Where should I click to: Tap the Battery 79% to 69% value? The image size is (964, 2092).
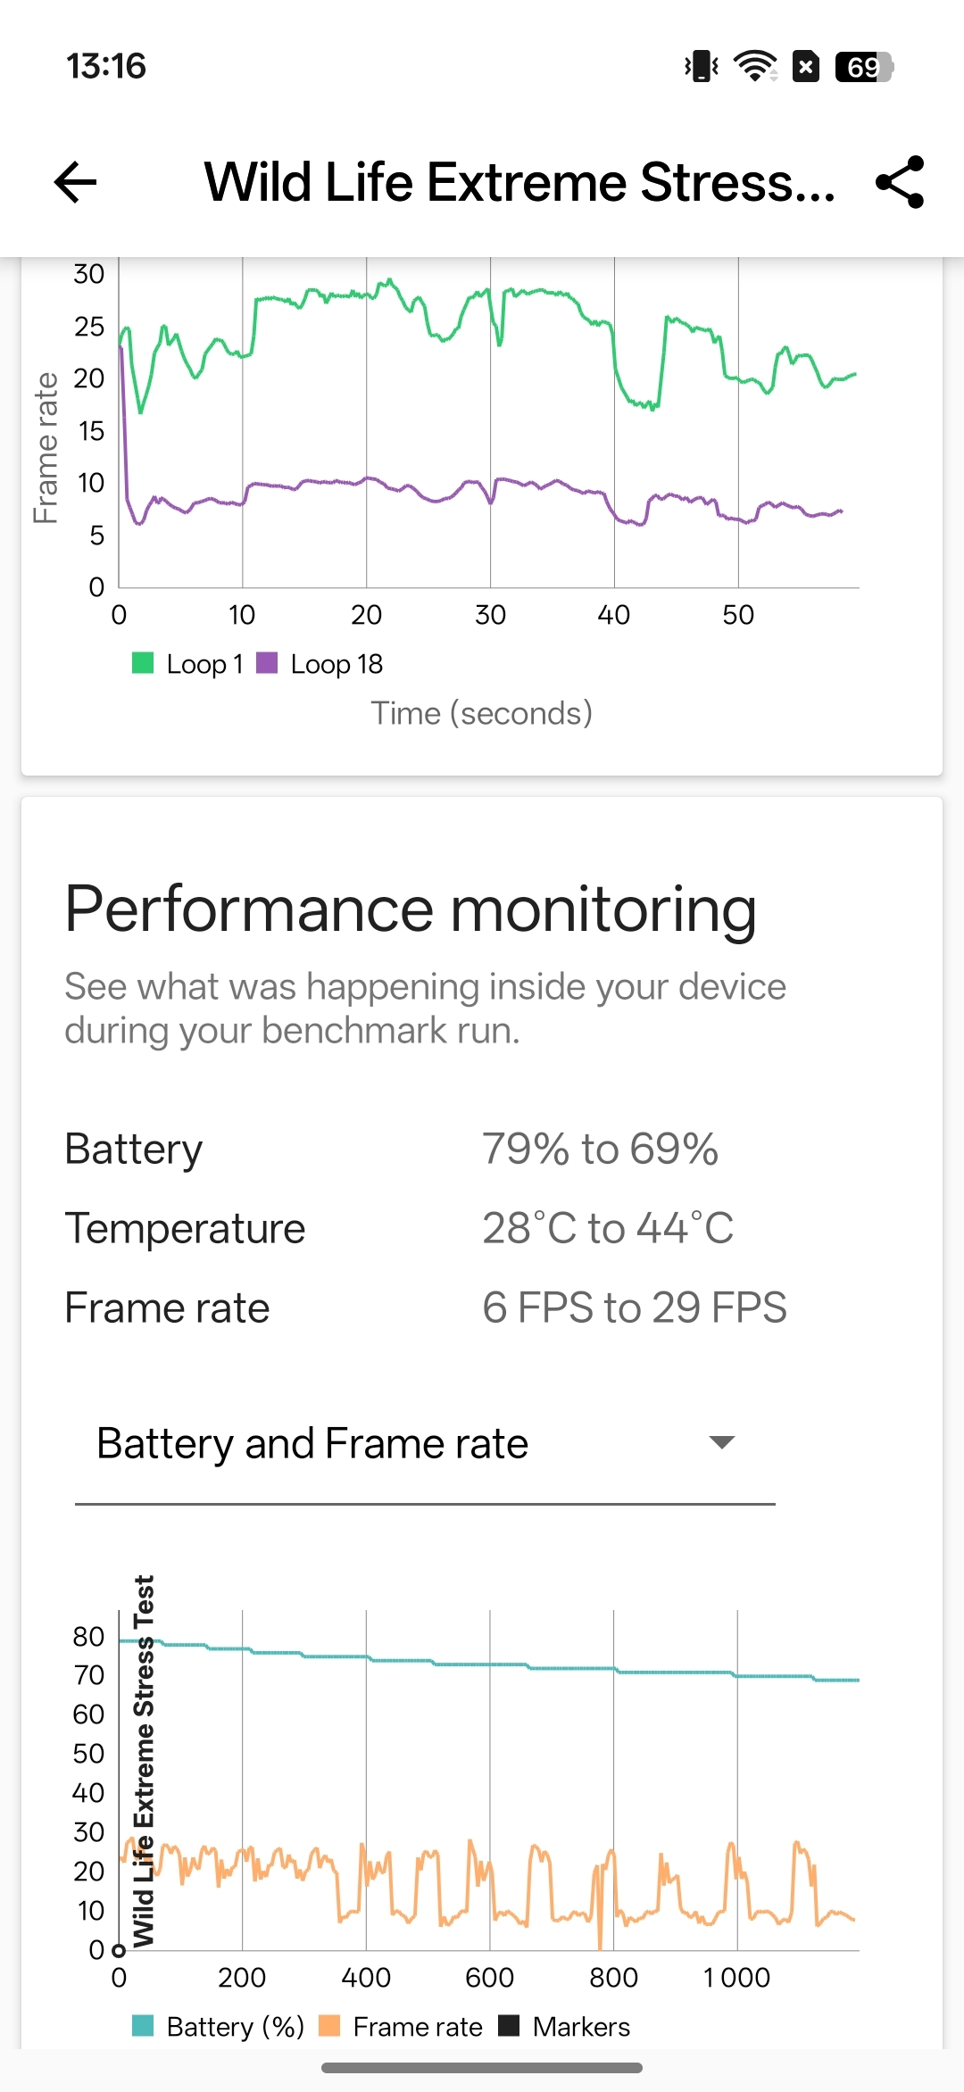600,1149
